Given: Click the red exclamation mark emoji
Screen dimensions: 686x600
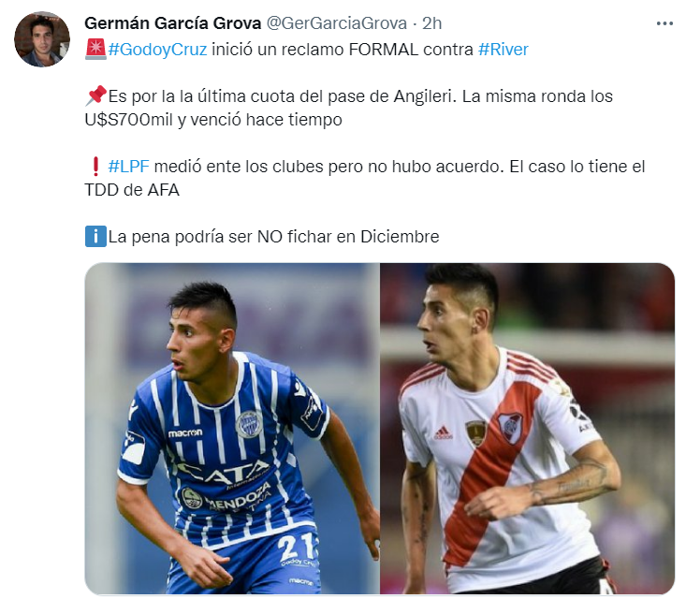Looking at the screenshot, I should click(95, 167).
